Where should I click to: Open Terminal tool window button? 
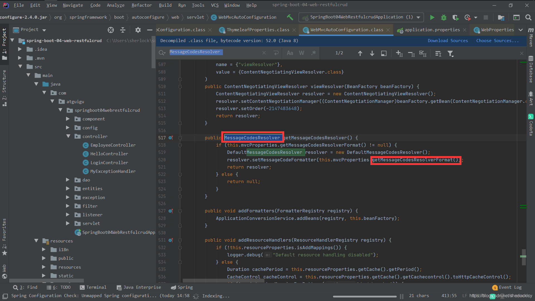[x=93, y=287]
